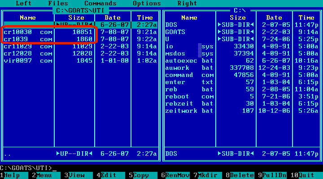Select file cr1039 com in left panel
Screen dimensions: 323x179
point(80,39)
